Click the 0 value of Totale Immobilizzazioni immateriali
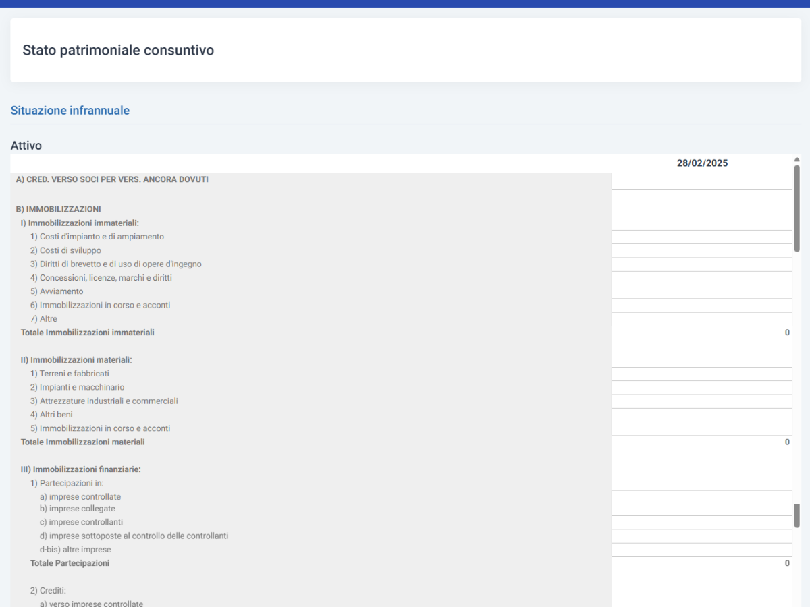 787,333
